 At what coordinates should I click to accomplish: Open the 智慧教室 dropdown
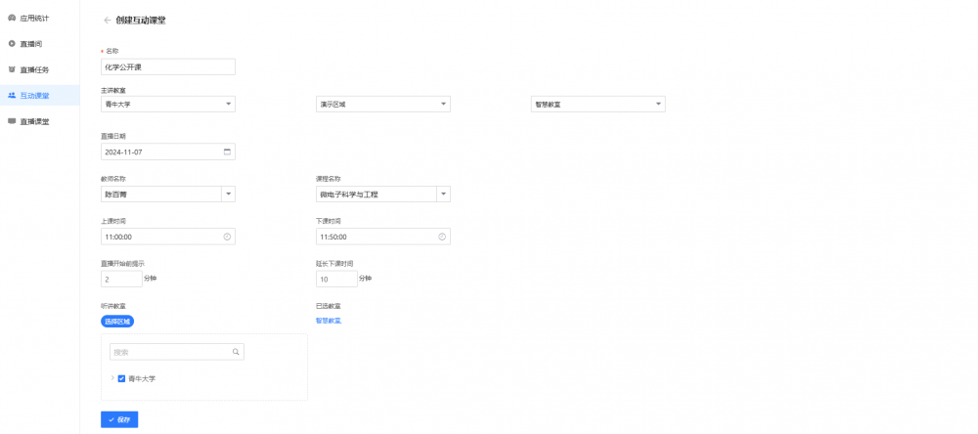click(657, 104)
